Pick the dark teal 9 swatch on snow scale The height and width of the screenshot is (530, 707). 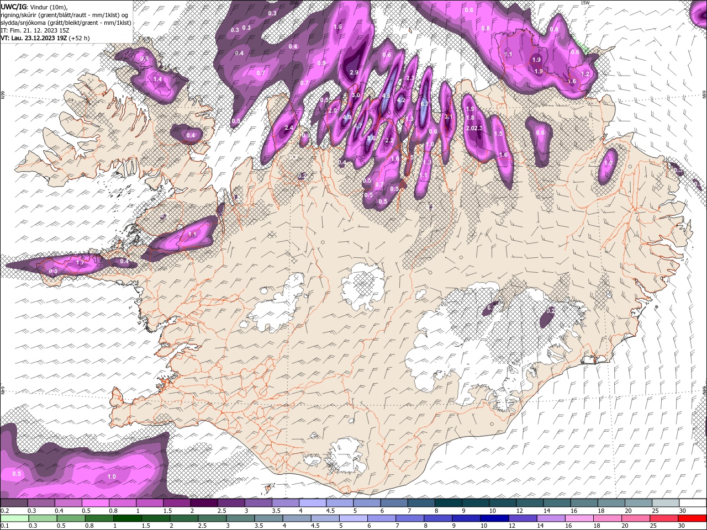click(475, 503)
